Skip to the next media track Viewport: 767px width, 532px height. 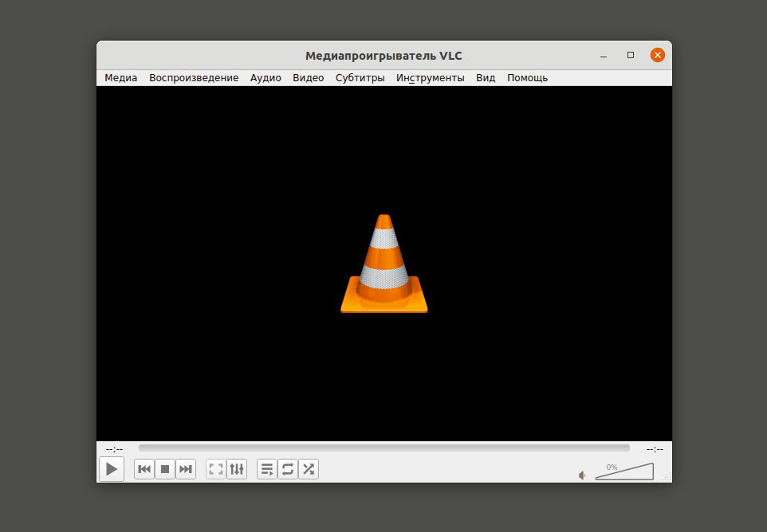186,469
